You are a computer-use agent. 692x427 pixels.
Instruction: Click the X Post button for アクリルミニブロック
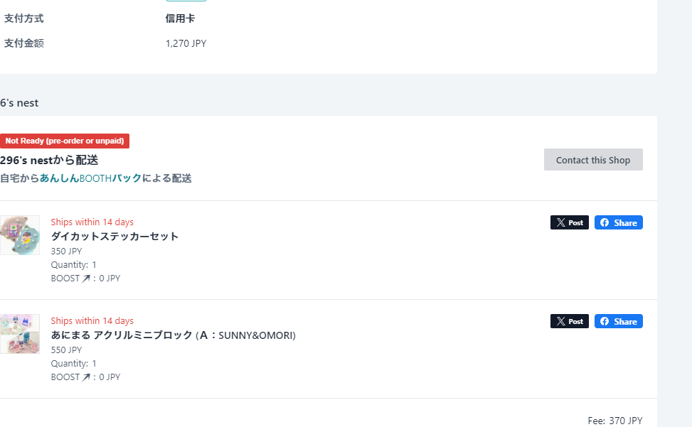click(569, 321)
